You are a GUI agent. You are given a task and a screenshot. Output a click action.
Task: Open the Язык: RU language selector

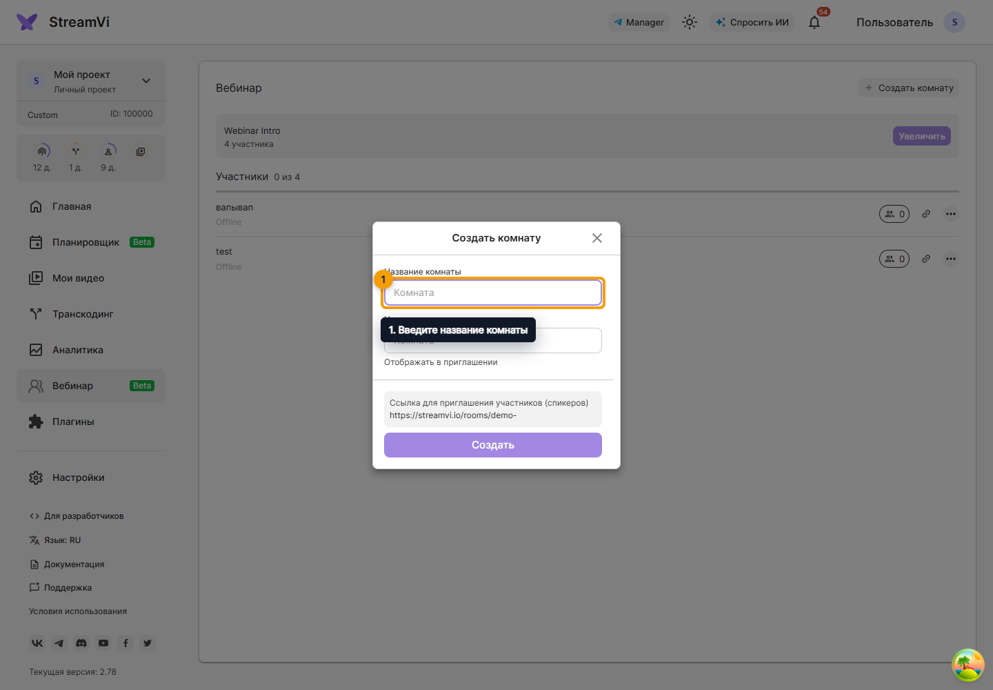55,540
